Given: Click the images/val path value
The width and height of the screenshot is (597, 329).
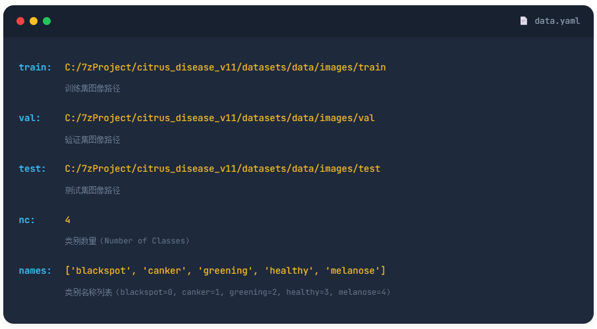Looking at the screenshot, I should click(x=219, y=118).
